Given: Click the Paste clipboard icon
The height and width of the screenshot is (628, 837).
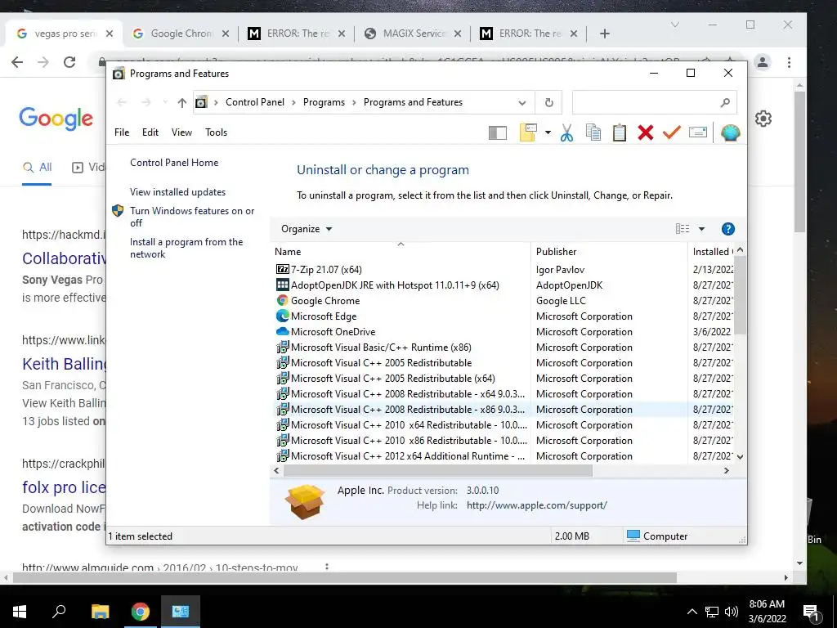Looking at the screenshot, I should [620, 132].
